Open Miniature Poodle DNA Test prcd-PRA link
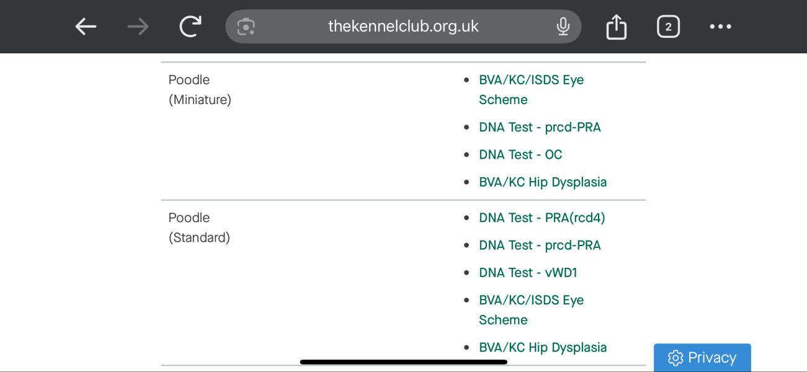 540,127
